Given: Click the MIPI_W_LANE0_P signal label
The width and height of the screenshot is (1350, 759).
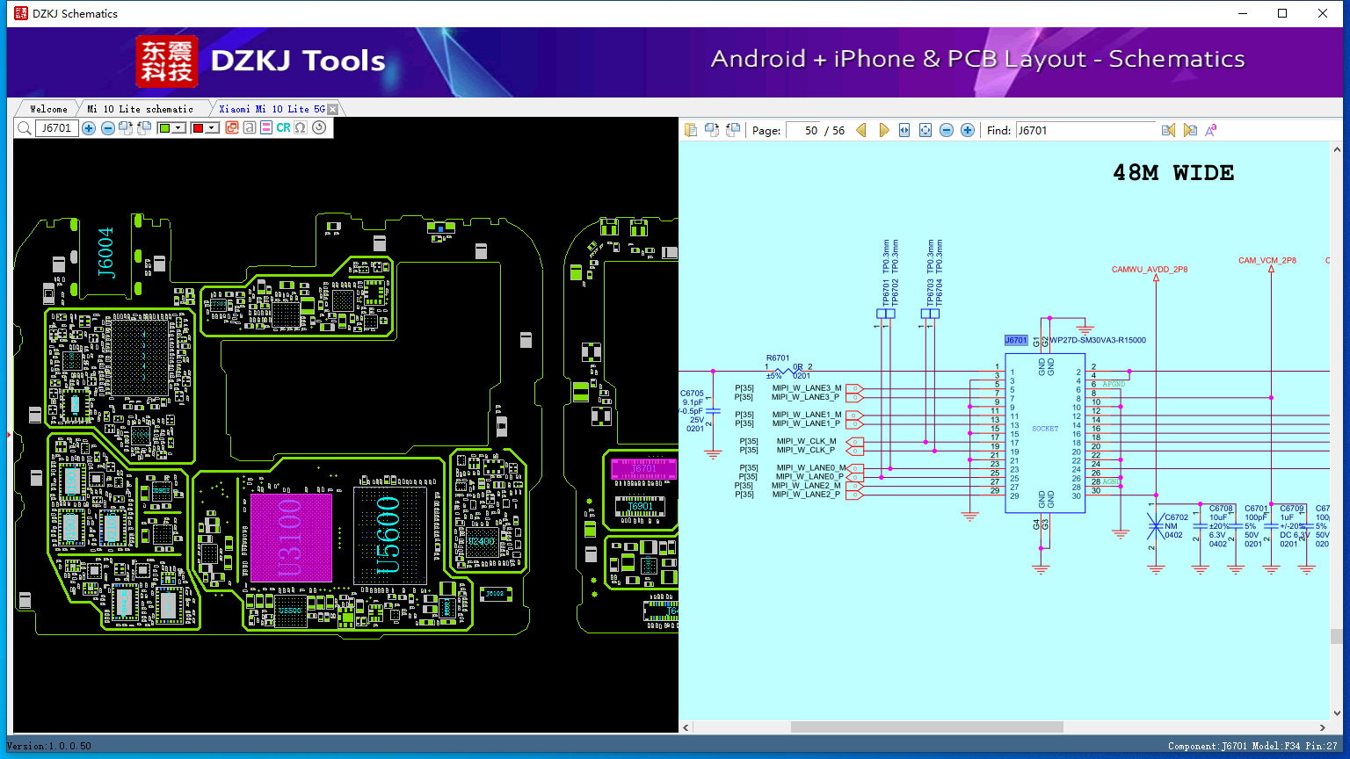Looking at the screenshot, I should point(808,477).
